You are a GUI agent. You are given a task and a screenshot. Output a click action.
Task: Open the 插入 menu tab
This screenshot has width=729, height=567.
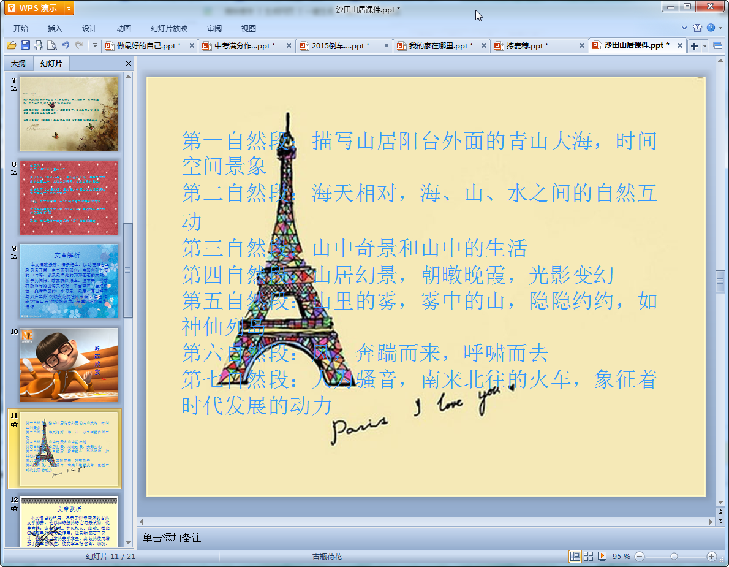pos(55,28)
